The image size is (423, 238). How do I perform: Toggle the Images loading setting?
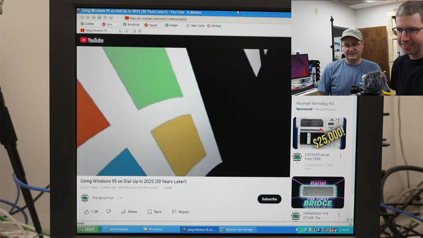[x=172, y=25]
